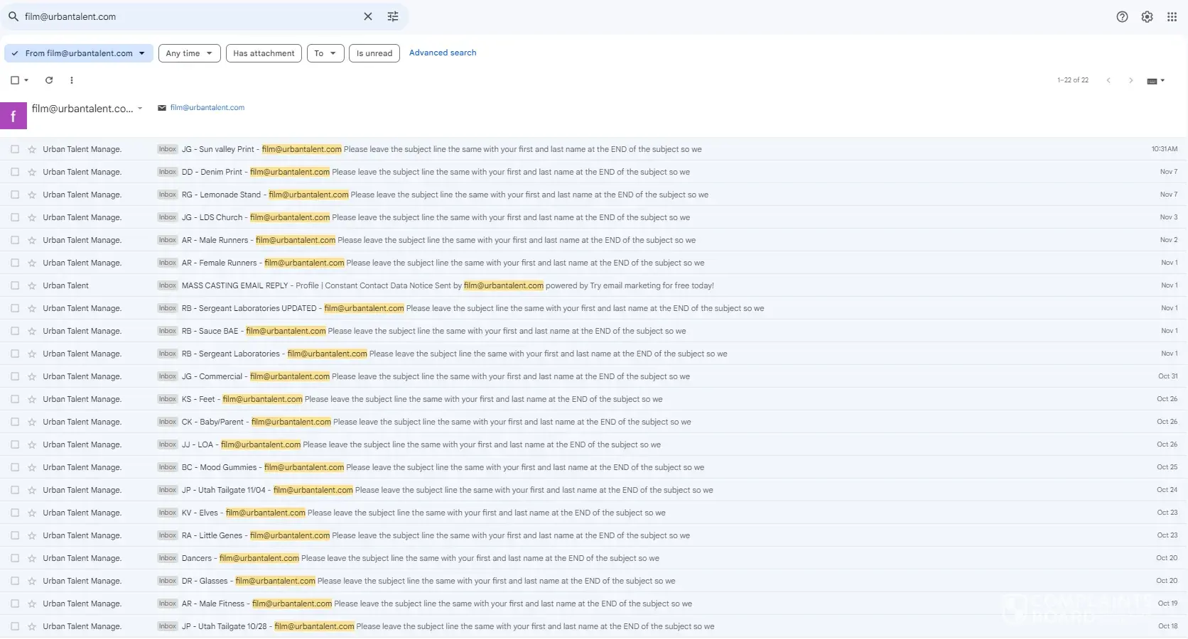Open the search filter options icon
This screenshot has width=1188, height=639.
pos(393,16)
